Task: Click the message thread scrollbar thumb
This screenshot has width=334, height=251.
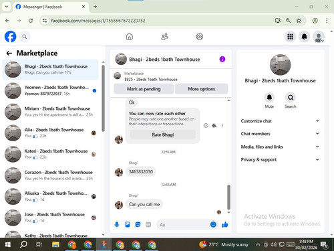Action: click(x=228, y=197)
